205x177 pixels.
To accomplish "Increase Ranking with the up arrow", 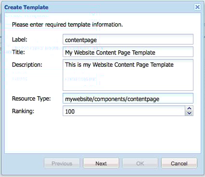I will 189,108.
